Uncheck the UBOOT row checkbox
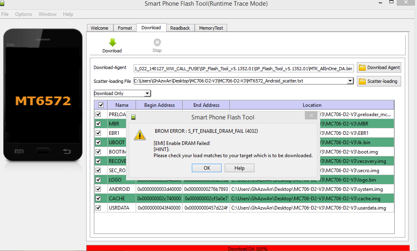This screenshot has height=251, width=417. click(98, 142)
